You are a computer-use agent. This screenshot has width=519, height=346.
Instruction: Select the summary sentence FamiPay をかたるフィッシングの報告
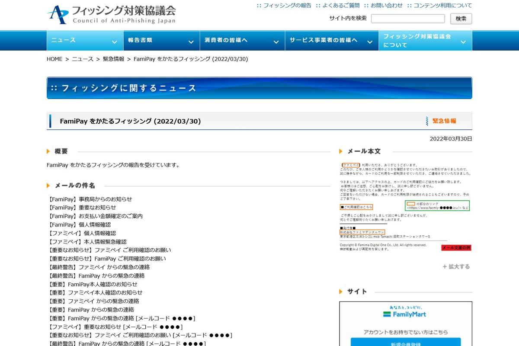[113, 165]
